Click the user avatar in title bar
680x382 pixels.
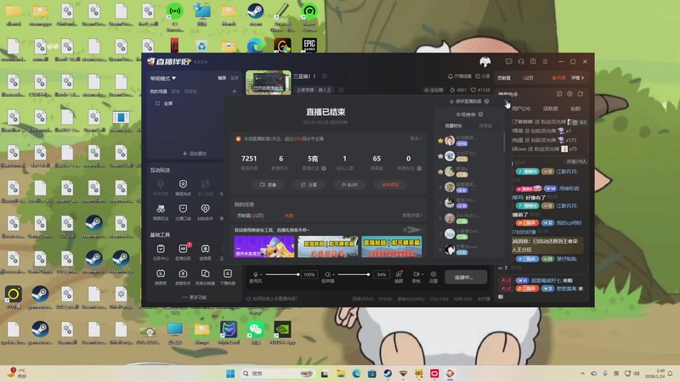(484, 62)
